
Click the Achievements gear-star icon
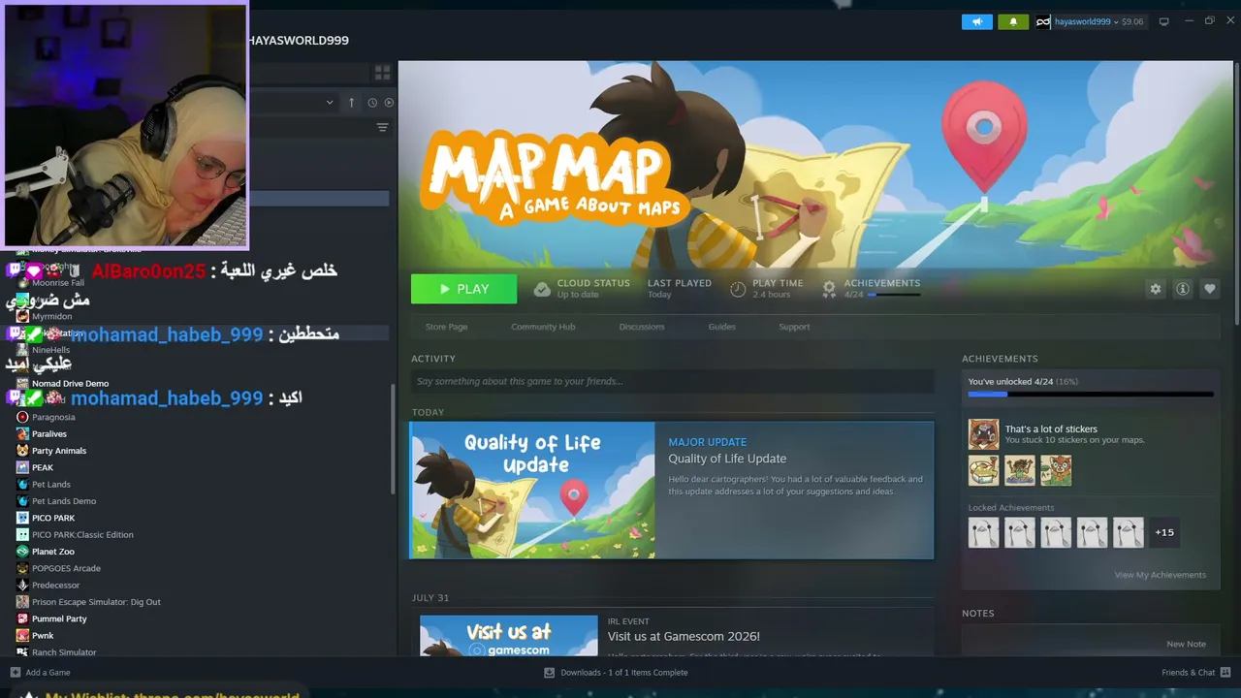tap(829, 289)
